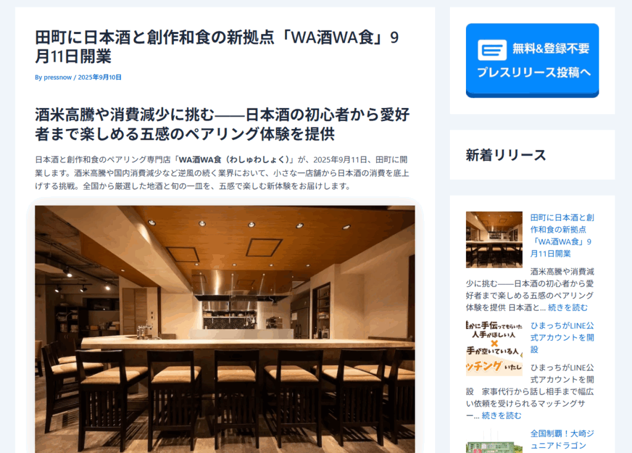Click the sidebar excerpt text about 酒米高騰
The width and height of the screenshot is (632, 453).
coord(530,290)
